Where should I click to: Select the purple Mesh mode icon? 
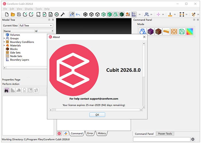[x=150, y=31]
